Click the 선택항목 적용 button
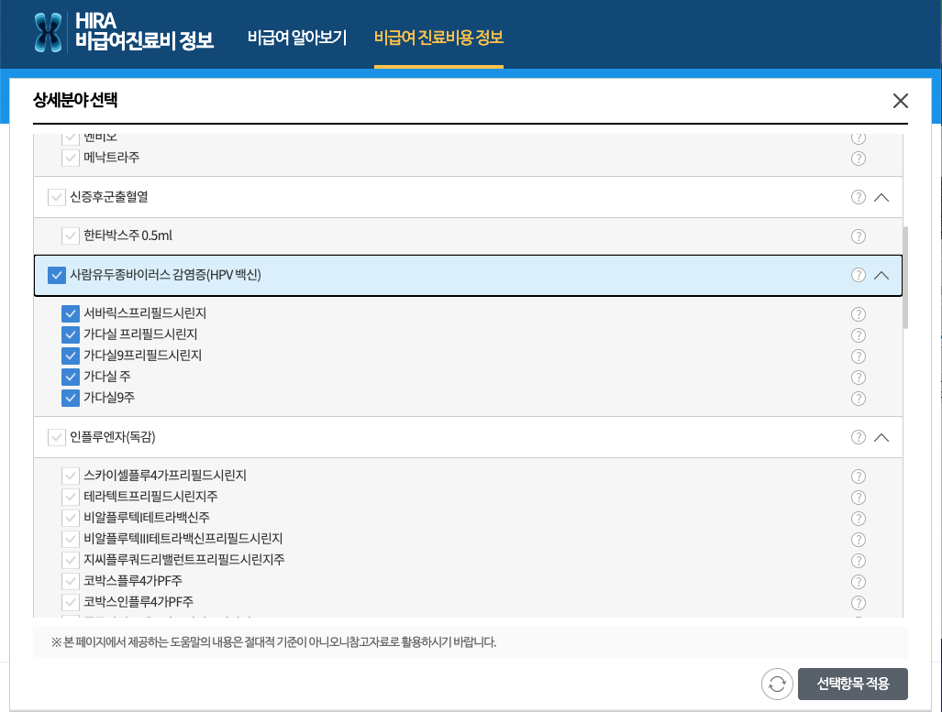Viewport: 942px width, 712px height. [852, 684]
